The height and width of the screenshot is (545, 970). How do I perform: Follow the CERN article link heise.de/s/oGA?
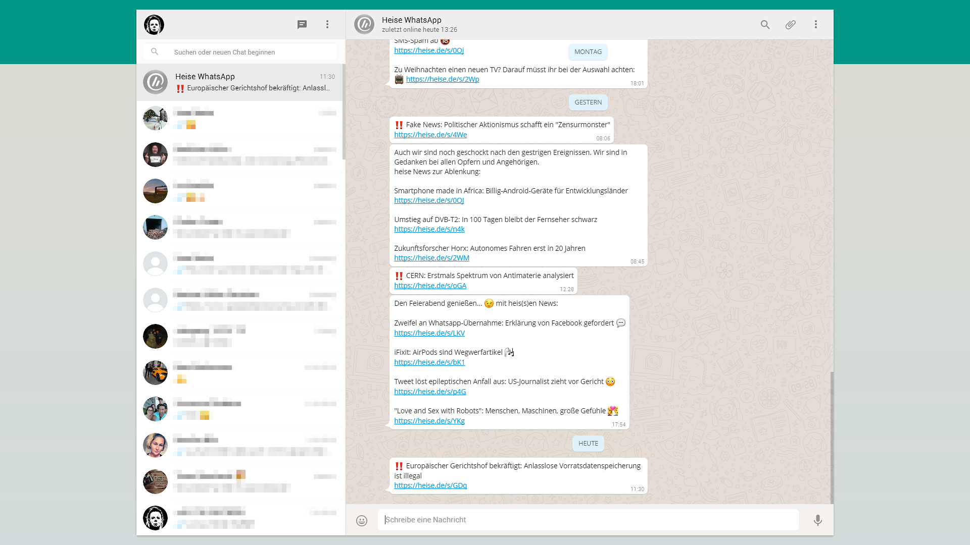click(430, 286)
